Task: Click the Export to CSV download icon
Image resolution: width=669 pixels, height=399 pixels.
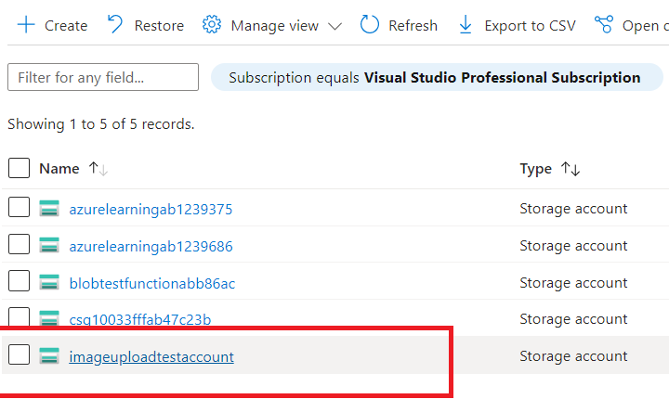Action: click(466, 25)
